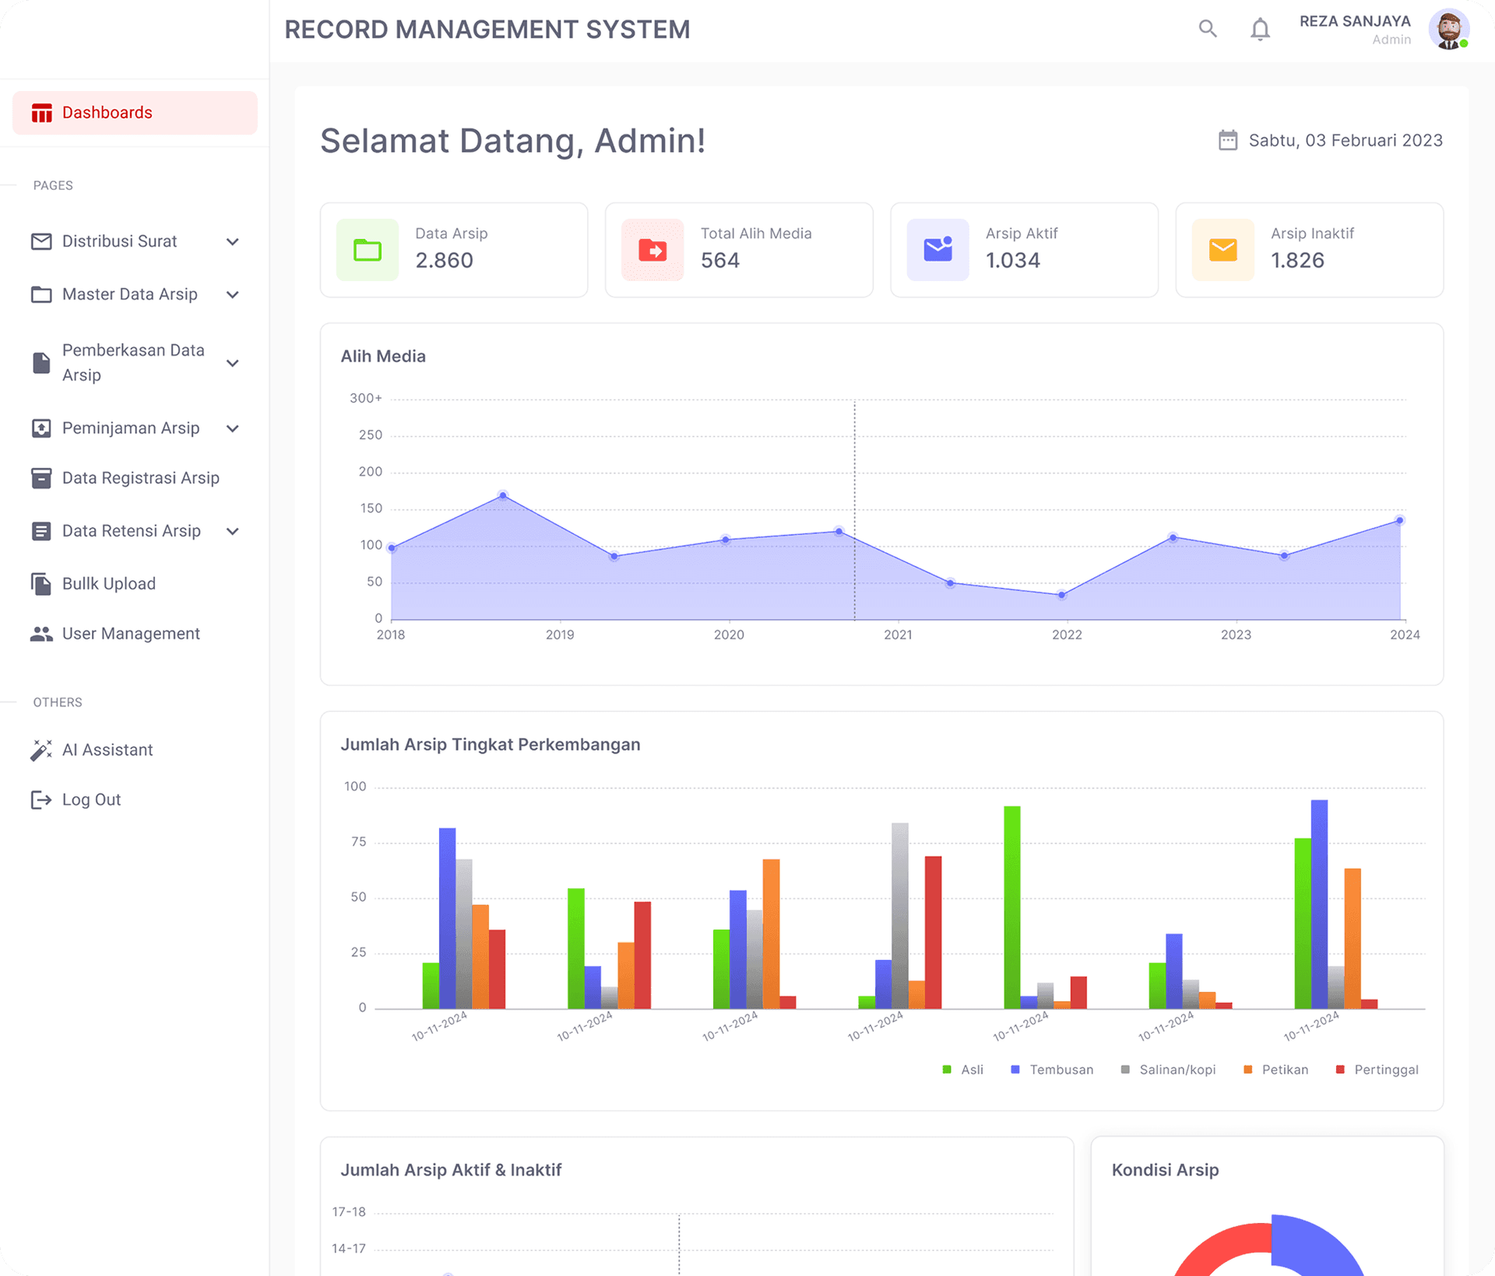Toggle the Tembusan legend swatch

(x=1015, y=1070)
